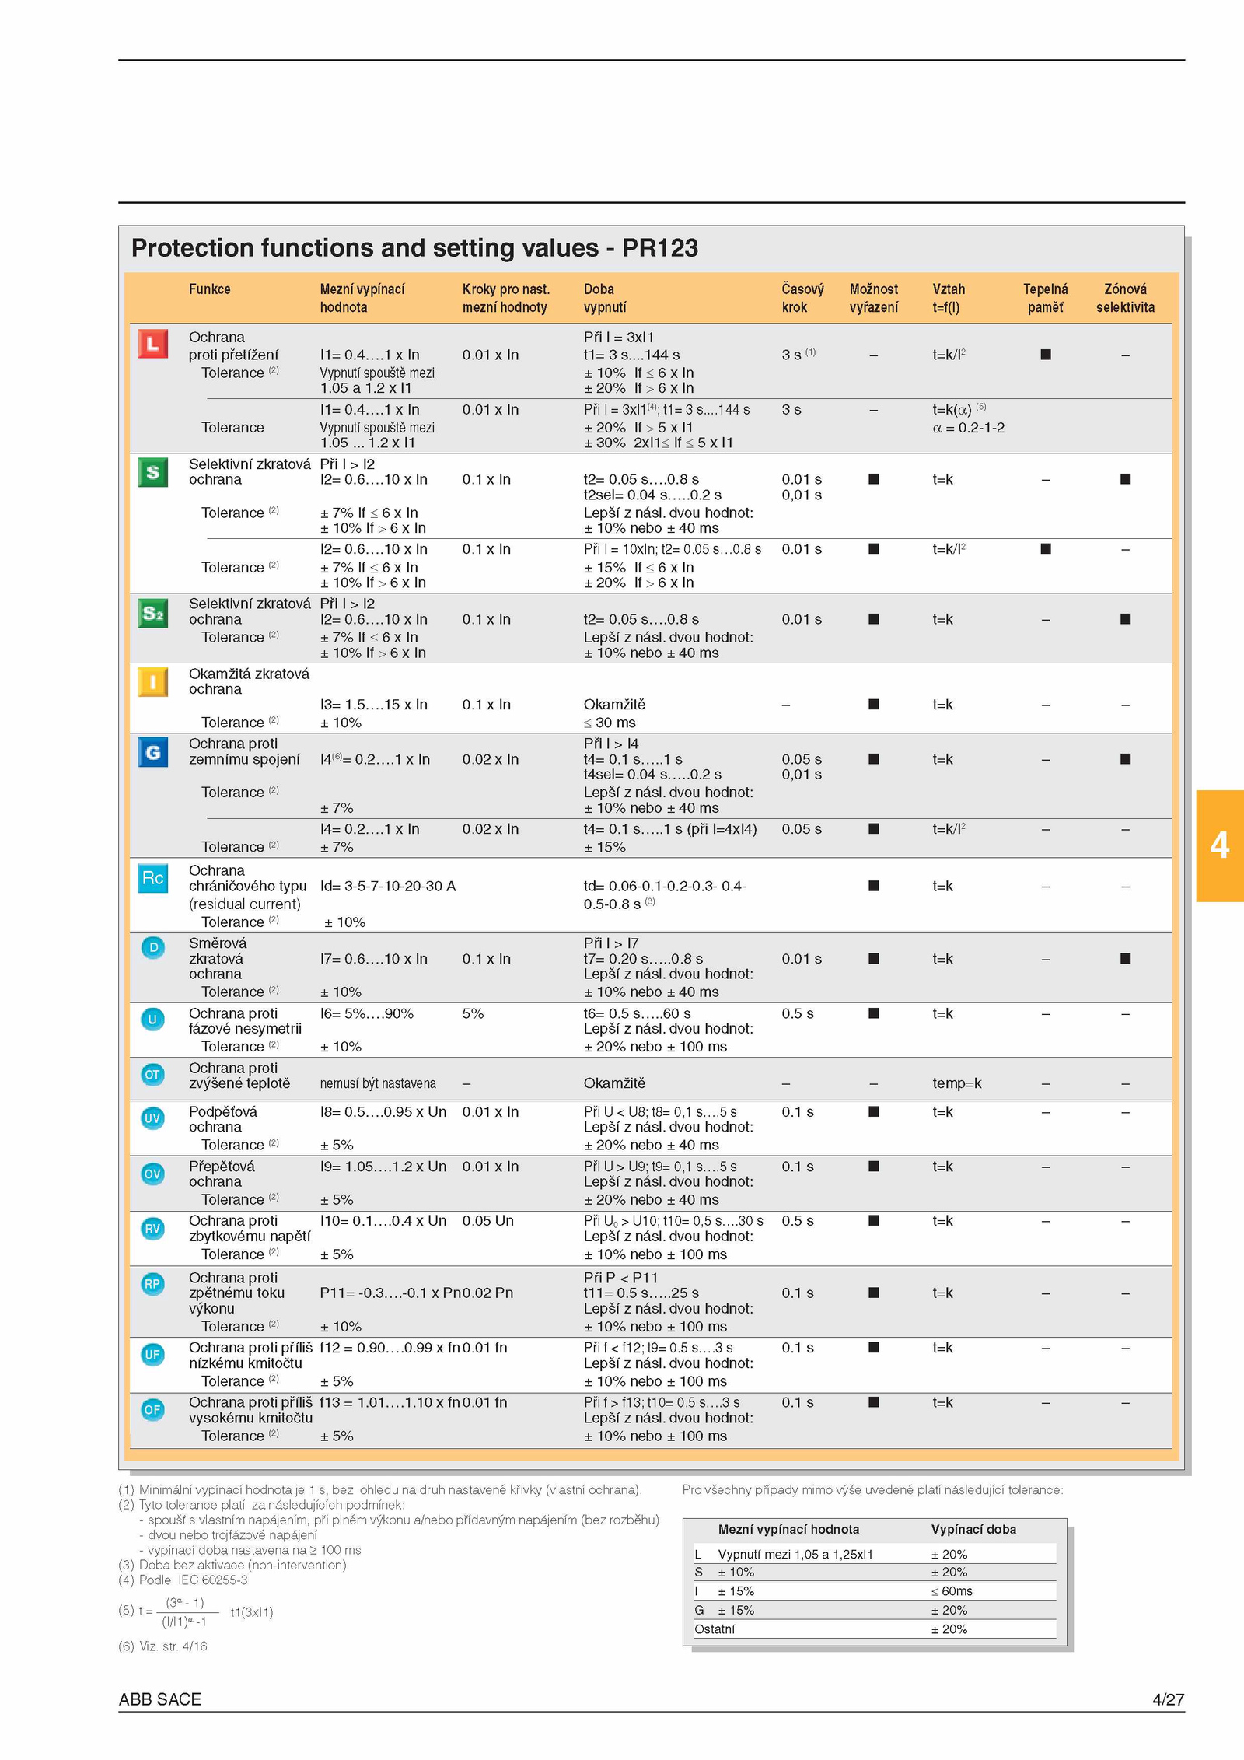Click the red L overload protection icon

point(152,344)
